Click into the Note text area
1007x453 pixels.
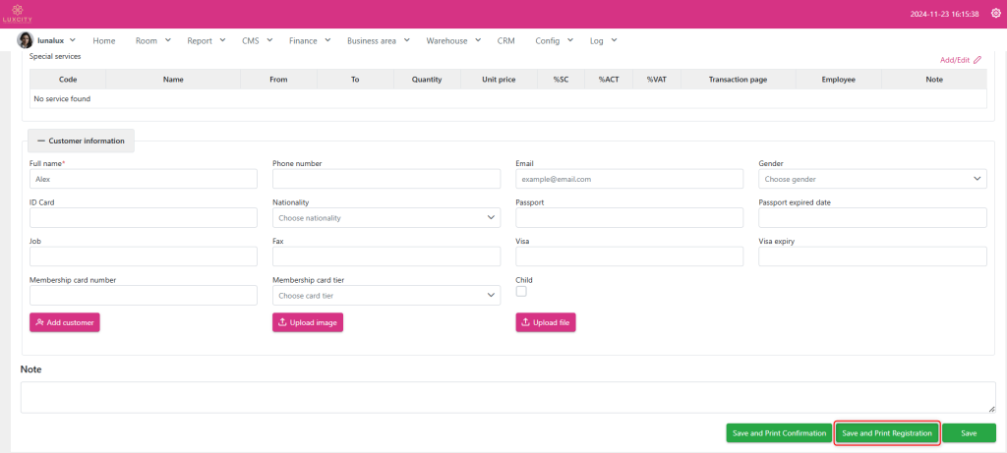[x=507, y=397]
